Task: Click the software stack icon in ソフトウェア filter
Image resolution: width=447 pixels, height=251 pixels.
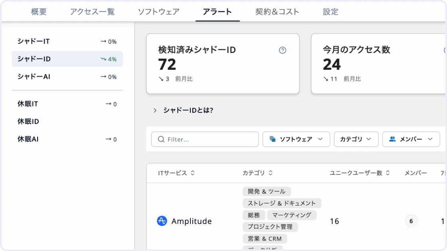Action: [x=273, y=139]
